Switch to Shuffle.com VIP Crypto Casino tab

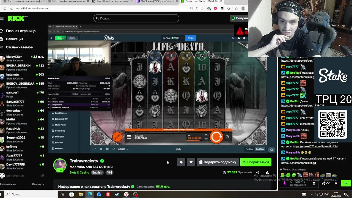coord(157,1)
